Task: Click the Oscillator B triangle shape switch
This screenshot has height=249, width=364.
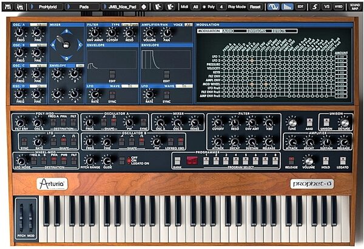Action: pos(132,142)
